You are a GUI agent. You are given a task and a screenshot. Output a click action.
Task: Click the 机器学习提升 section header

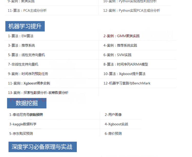tap(25, 26)
